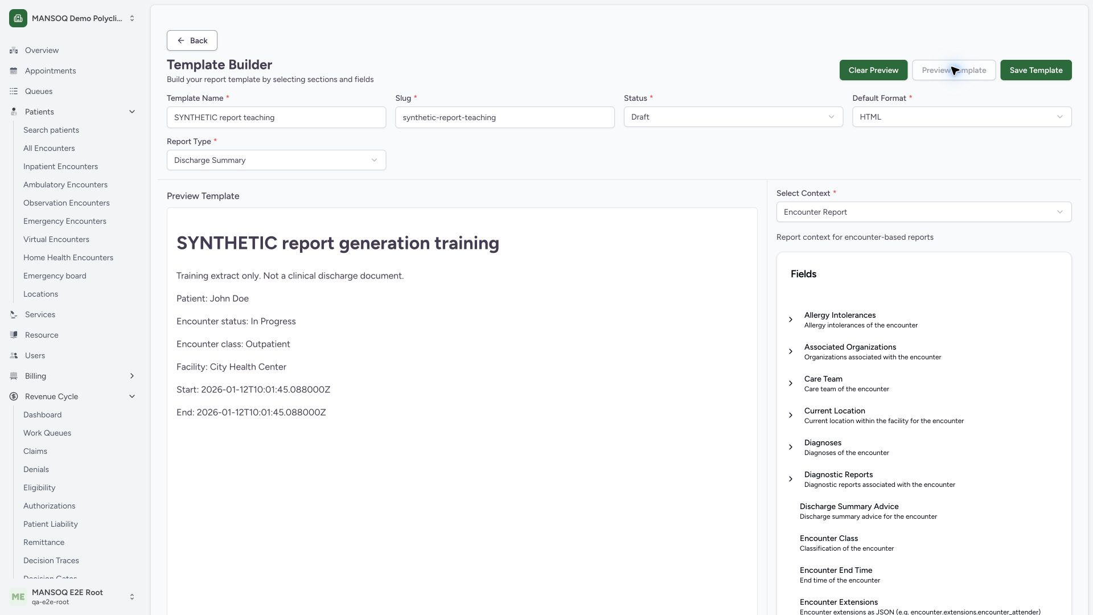Collapse the Patients menu chevron

tap(132, 112)
